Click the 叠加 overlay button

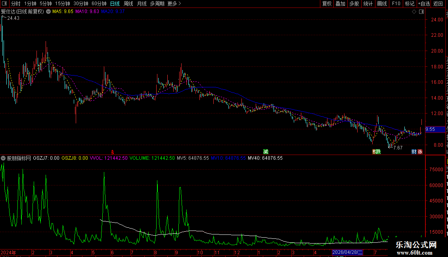[x=340, y=4]
